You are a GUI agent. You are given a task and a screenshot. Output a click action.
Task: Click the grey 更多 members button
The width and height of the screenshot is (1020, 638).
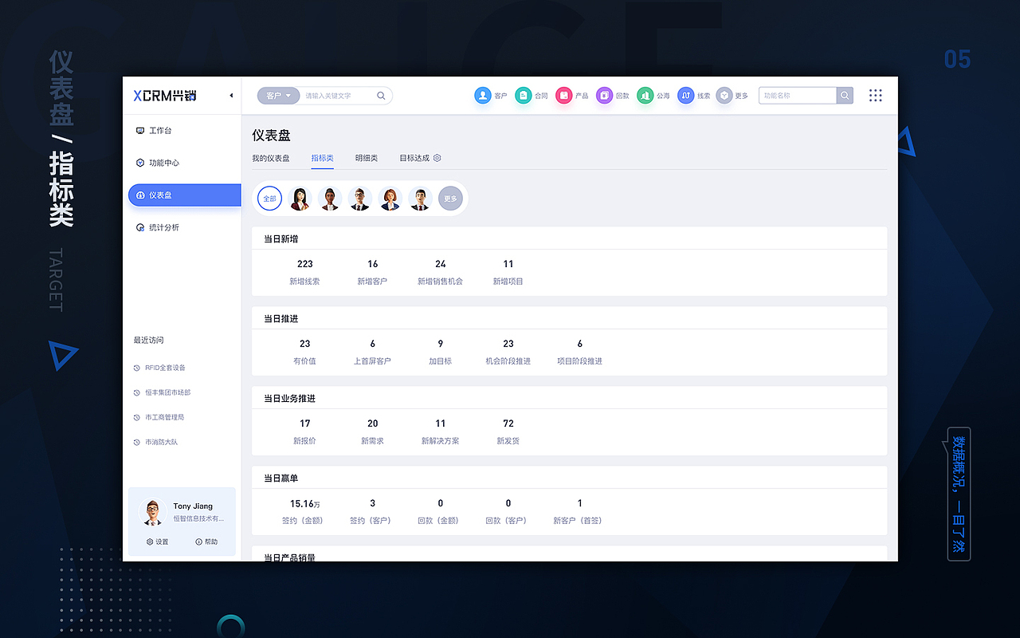(x=450, y=199)
